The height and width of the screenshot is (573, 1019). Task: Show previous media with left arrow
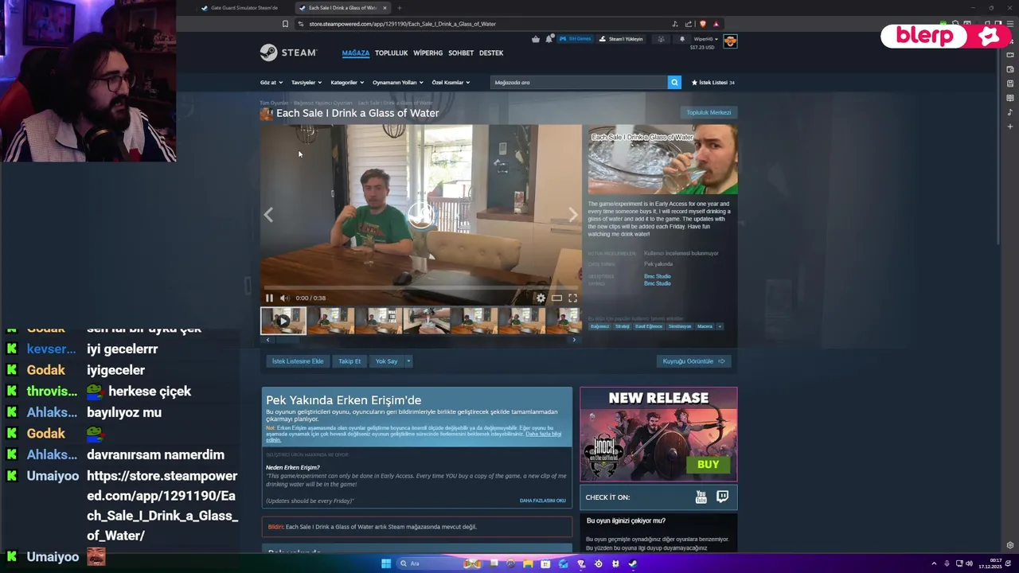click(x=268, y=215)
